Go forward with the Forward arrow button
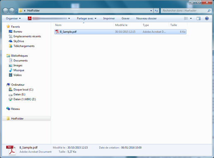 pos(12,11)
